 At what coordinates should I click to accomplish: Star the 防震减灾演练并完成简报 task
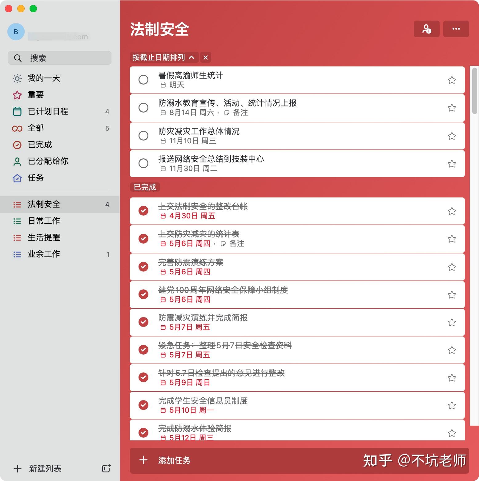pyautogui.click(x=452, y=322)
